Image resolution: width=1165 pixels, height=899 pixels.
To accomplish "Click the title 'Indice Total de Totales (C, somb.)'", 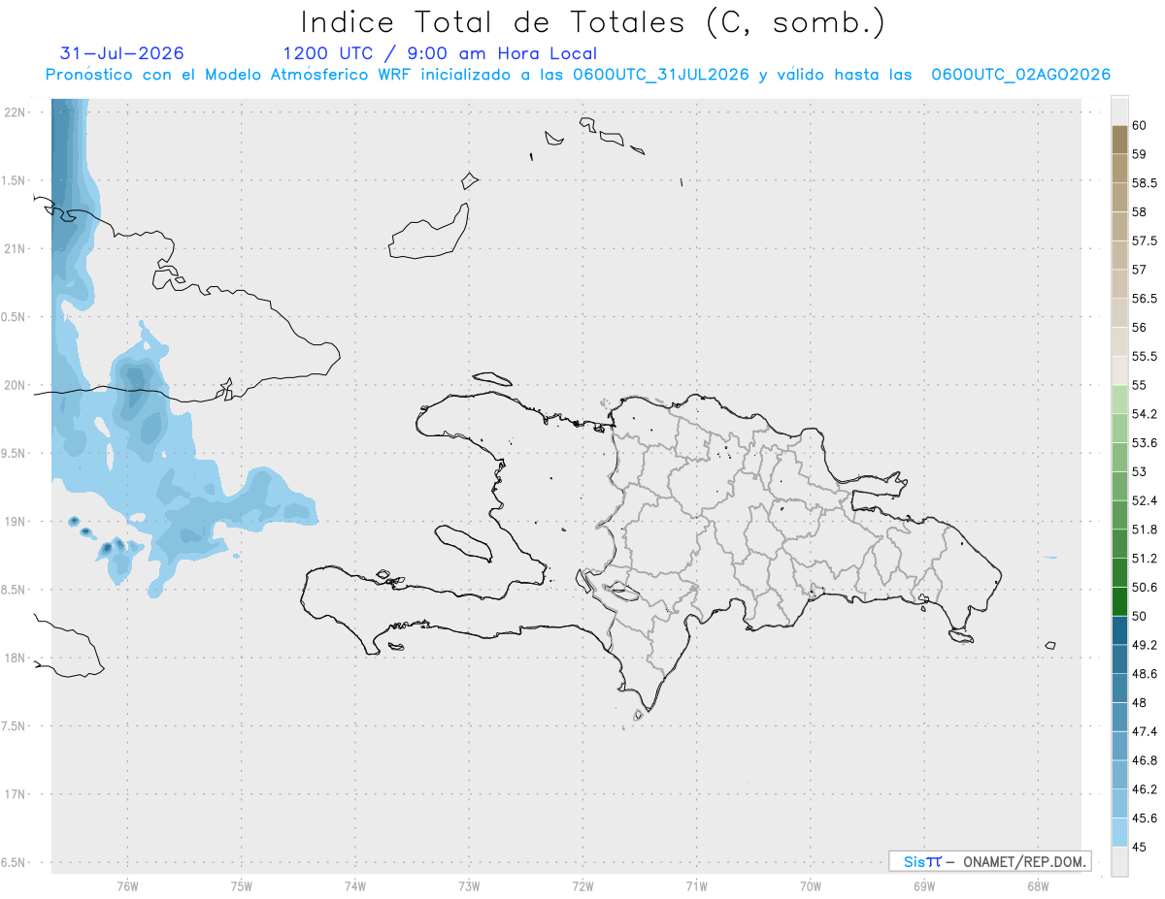I will [x=592, y=22].
